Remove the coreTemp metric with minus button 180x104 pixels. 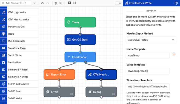pos(174,54)
